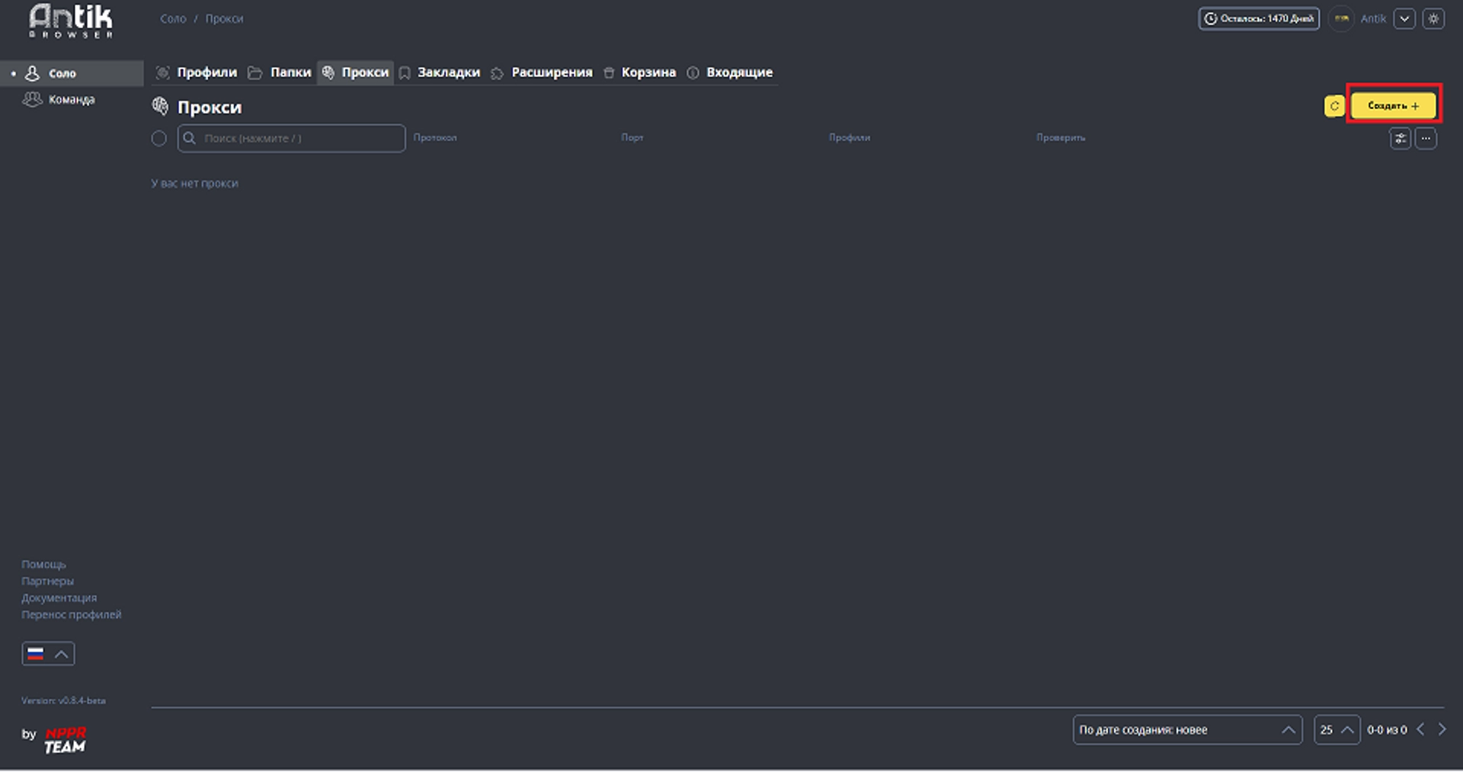
Task: Toggle the Соло workspace radio selector
Action: tap(11, 72)
